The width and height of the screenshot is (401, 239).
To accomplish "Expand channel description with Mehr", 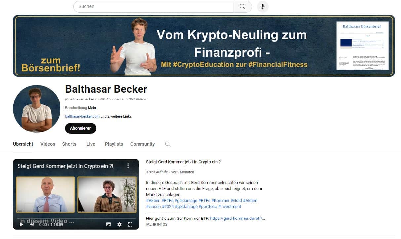I will (92, 108).
